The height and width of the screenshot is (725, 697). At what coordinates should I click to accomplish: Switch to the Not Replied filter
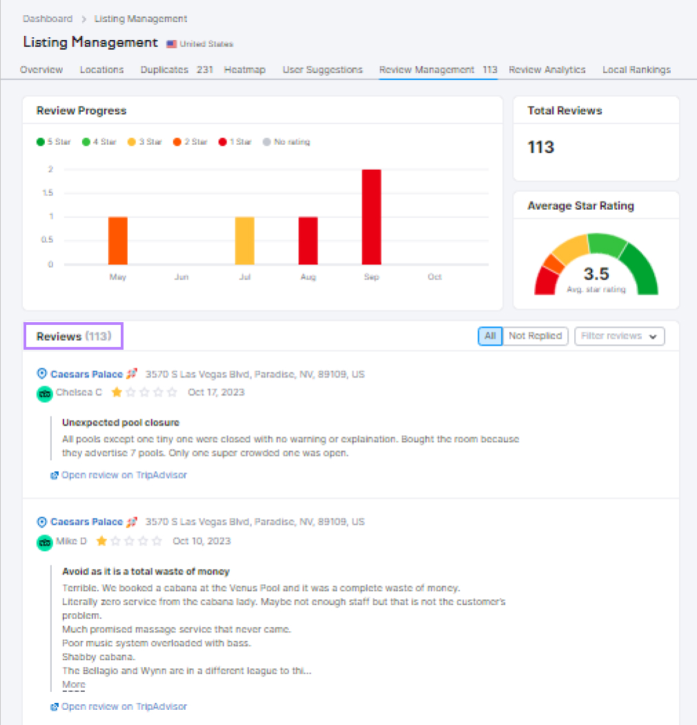click(536, 336)
